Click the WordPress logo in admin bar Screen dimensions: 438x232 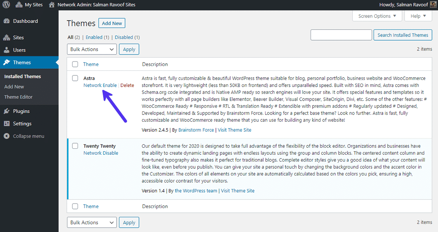coord(6,4)
